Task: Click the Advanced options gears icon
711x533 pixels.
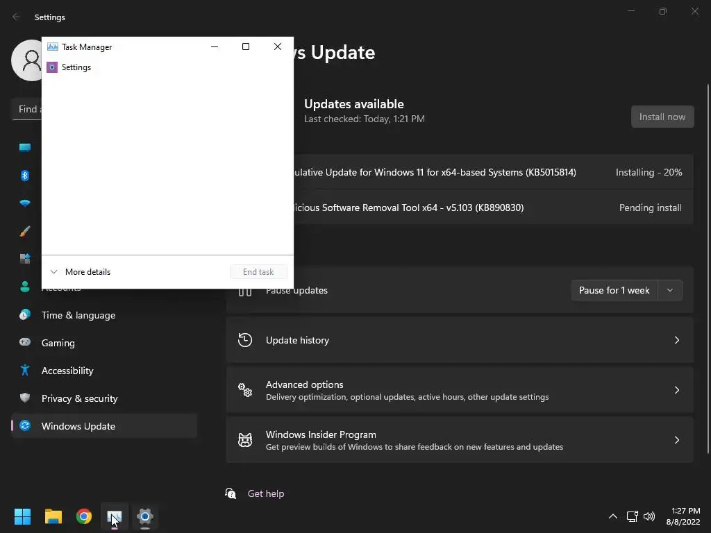Action: coord(245,390)
